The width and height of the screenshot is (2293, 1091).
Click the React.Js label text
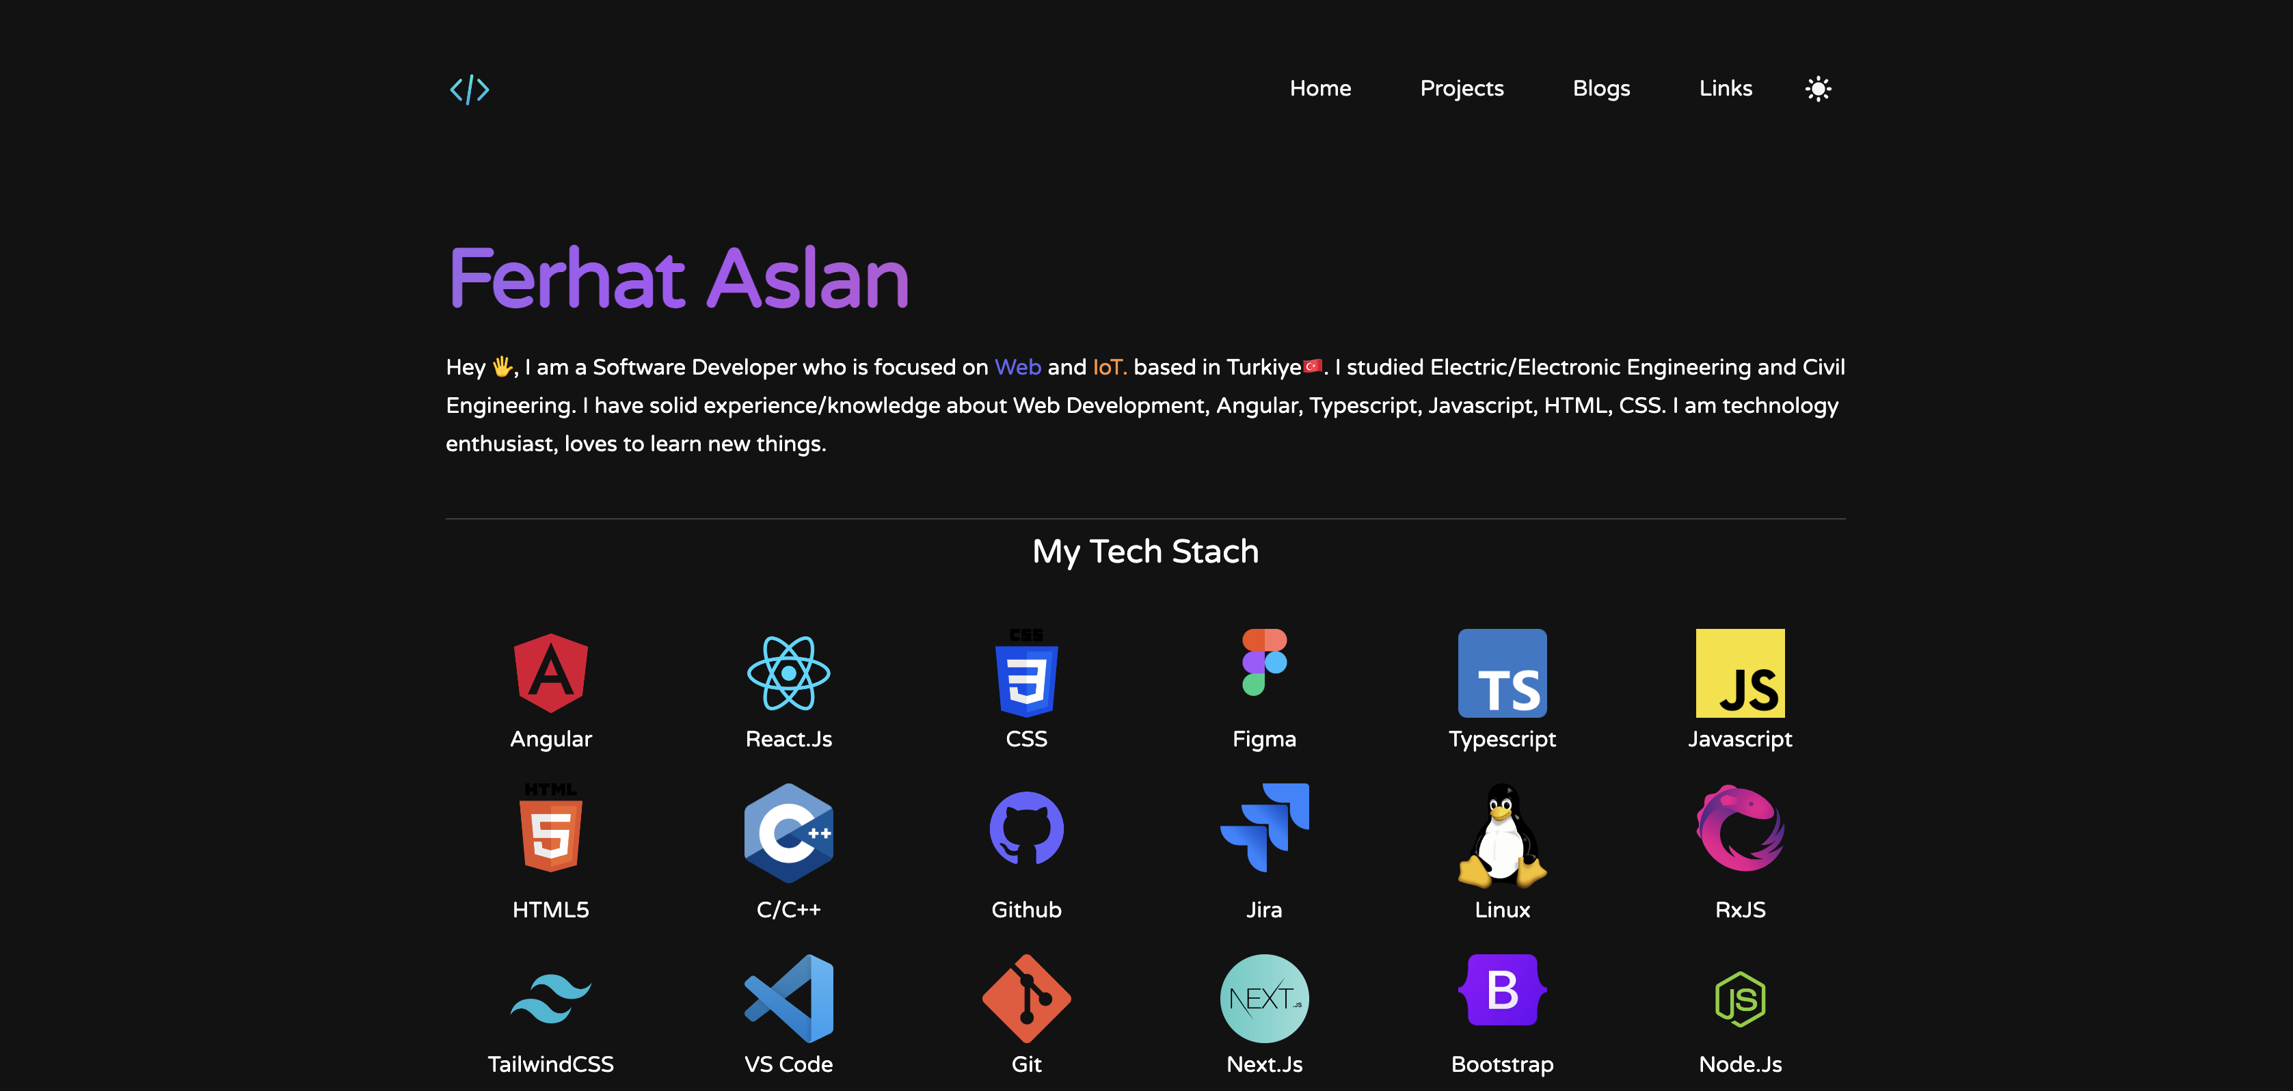(x=789, y=738)
